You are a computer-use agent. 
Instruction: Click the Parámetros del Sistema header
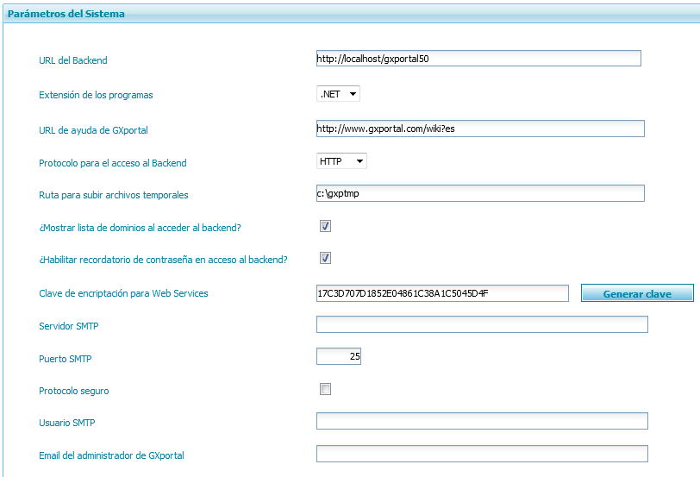coord(66,14)
